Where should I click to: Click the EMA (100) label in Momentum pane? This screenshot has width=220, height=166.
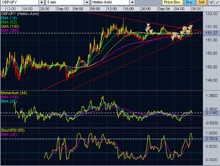point(10,97)
